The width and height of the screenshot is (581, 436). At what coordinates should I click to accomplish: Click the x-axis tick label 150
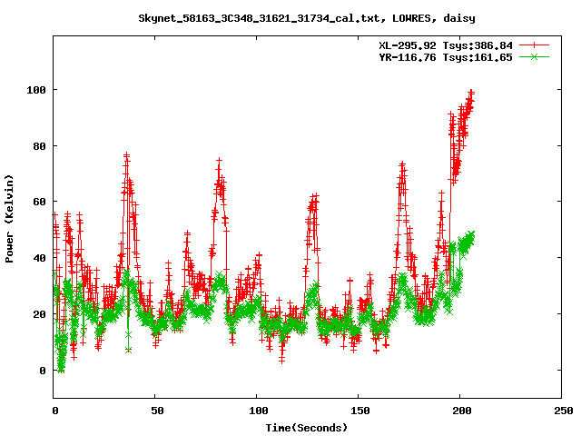point(360,411)
